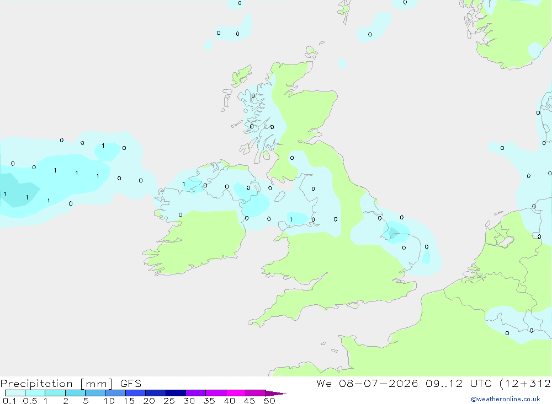The height and width of the screenshot is (404, 552).
Task: Click the 30 to 35 mm purple swatch
Action: point(196,393)
